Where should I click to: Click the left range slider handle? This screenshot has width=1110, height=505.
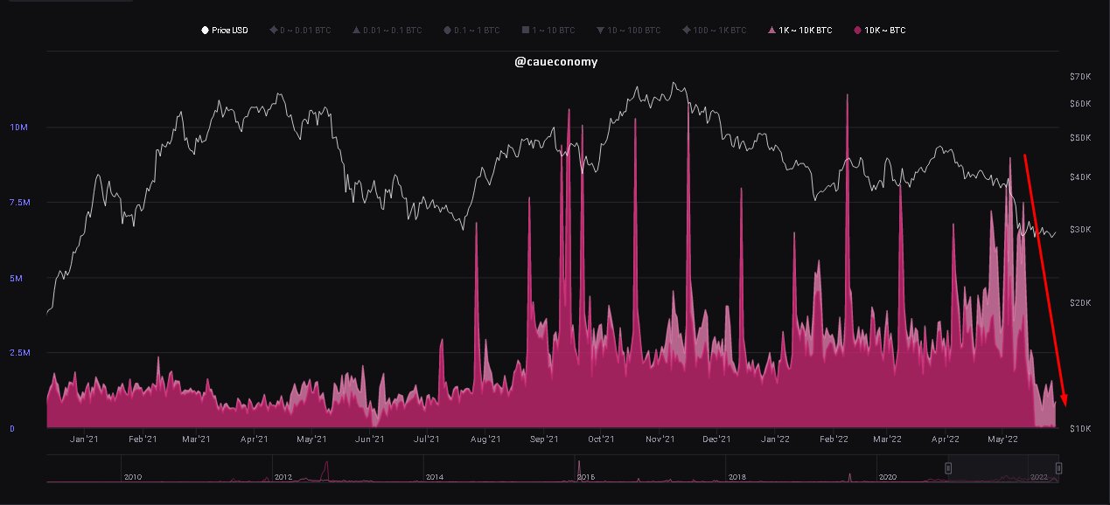click(x=948, y=469)
